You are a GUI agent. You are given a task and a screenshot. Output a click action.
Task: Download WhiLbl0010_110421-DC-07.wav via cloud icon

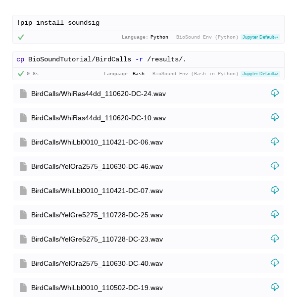point(274,190)
